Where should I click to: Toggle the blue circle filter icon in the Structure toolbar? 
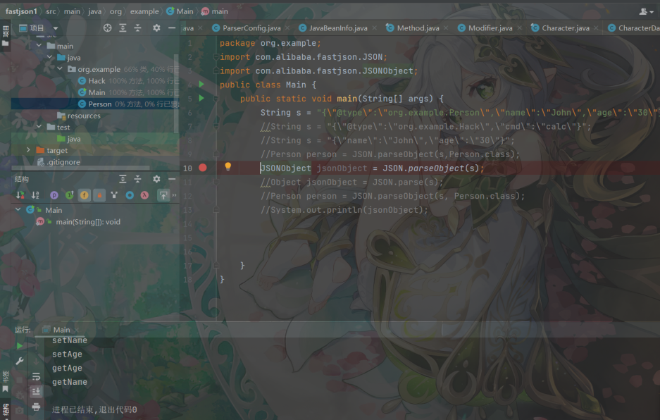tap(130, 195)
